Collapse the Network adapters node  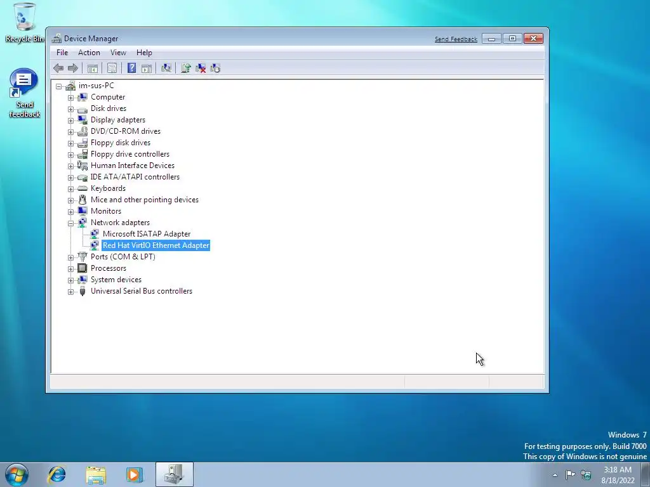point(70,223)
